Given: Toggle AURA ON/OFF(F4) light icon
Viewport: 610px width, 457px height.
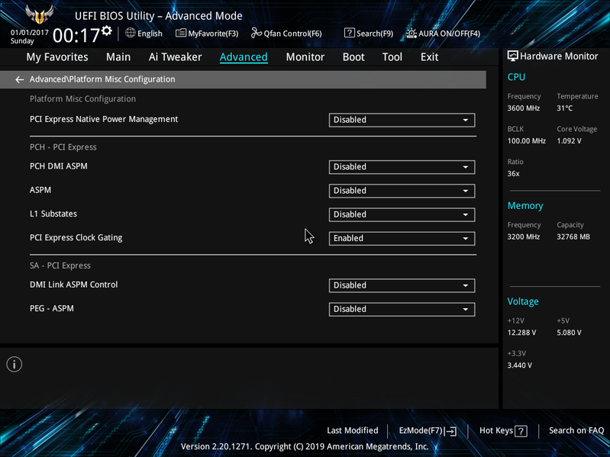Looking at the screenshot, I should [x=412, y=33].
